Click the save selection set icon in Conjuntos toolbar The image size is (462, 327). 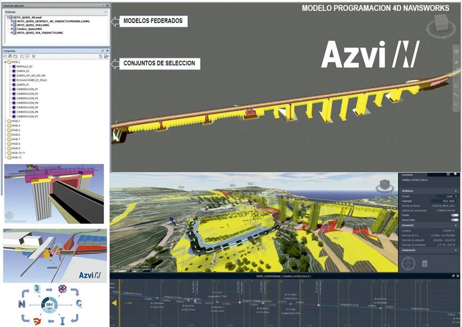(x=5, y=56)
